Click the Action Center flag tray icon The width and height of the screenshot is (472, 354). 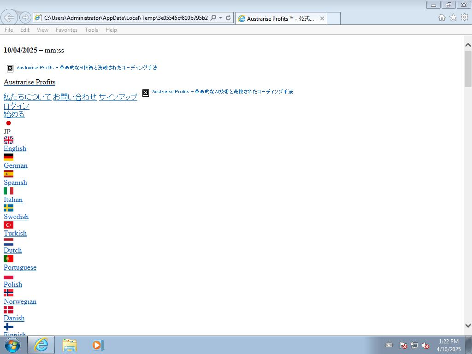tap(403, 345)
